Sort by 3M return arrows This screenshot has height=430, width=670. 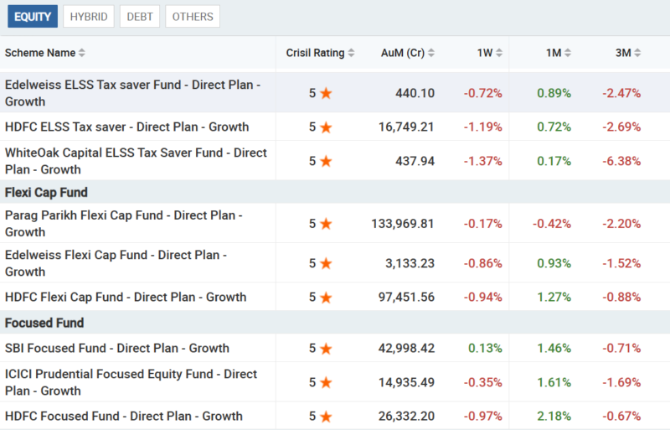637,53
